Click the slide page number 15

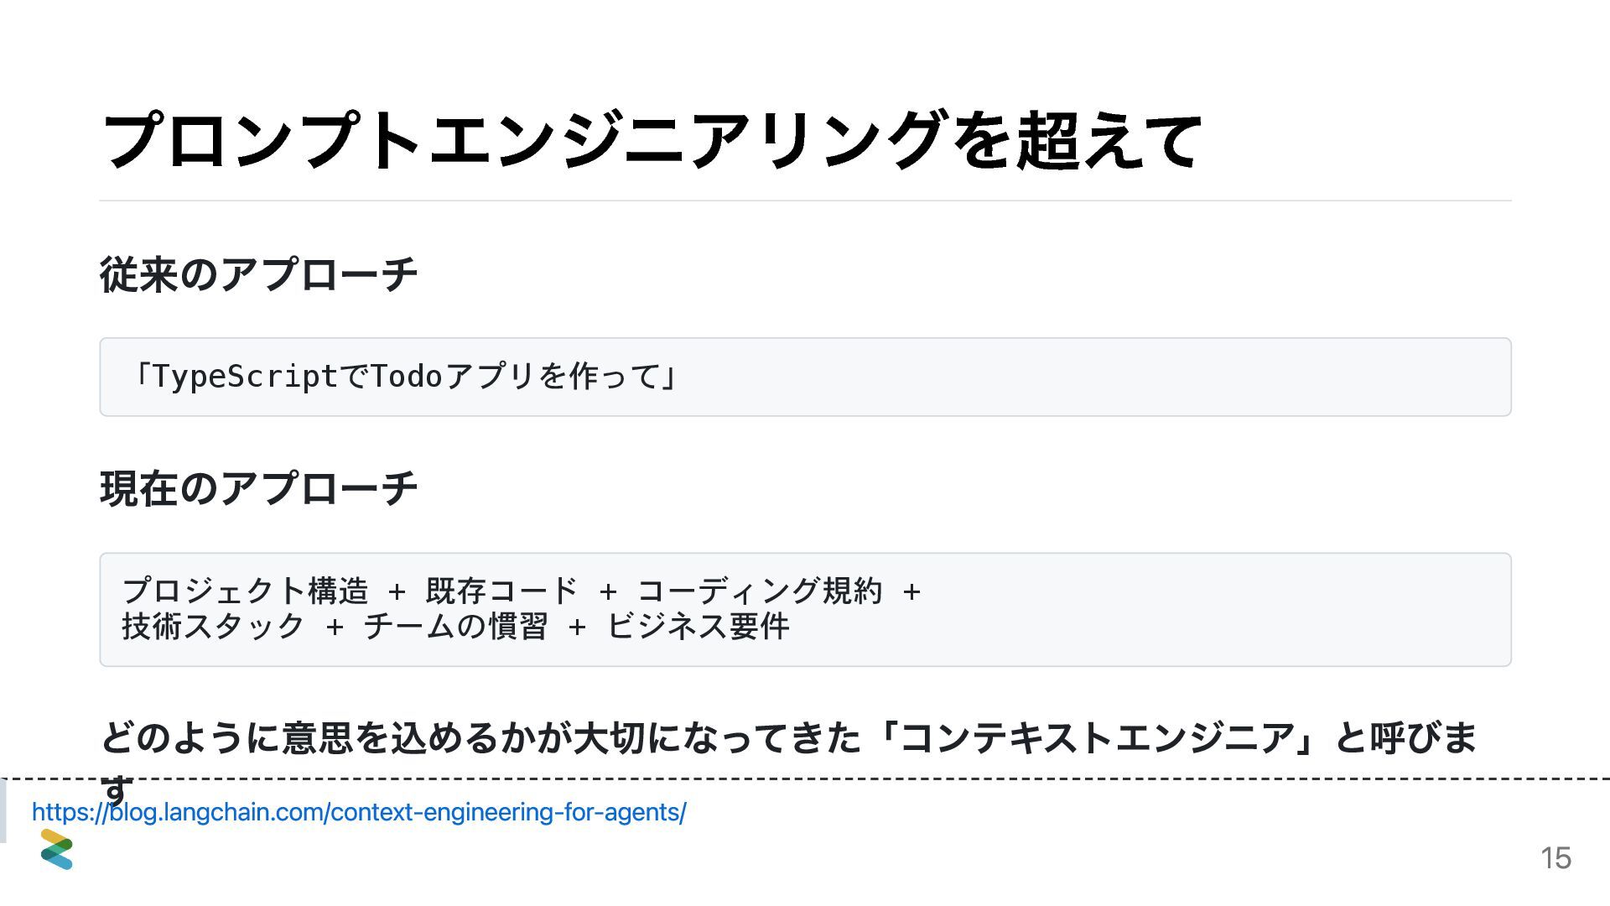point(1555,858)
